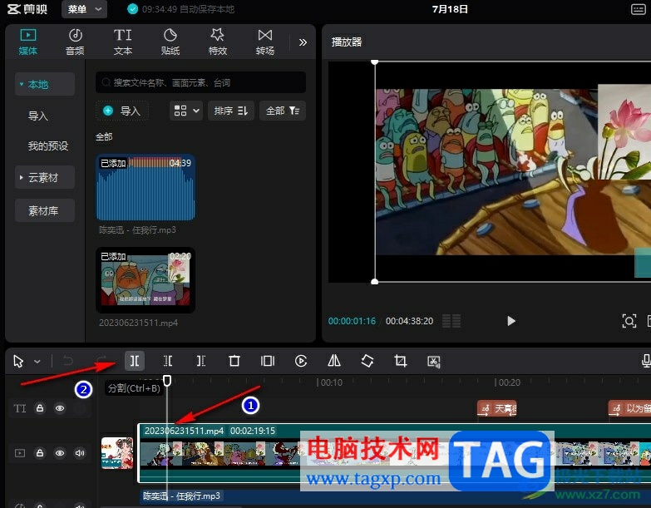Click the microphone record icon
The height and width of the screenshot is (508, 651).
646,361
